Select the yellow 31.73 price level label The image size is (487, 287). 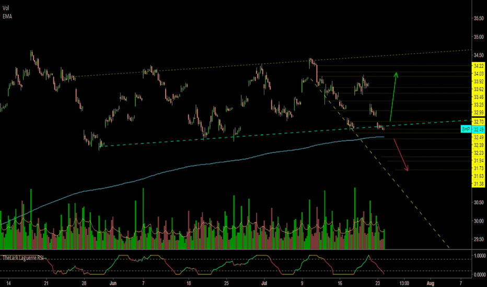pos(478,168)
